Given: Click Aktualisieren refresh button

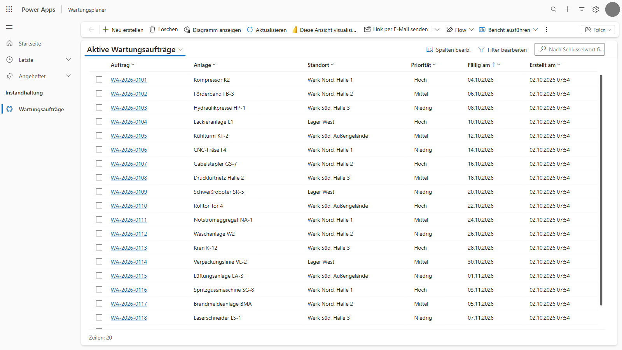Looking at the screenshot, I should (x=267, y=30).
